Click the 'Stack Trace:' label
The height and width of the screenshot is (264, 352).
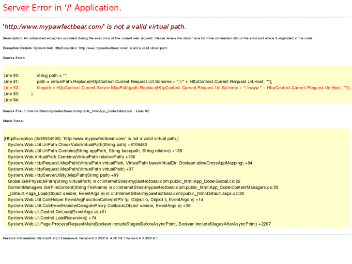[13, 121]
